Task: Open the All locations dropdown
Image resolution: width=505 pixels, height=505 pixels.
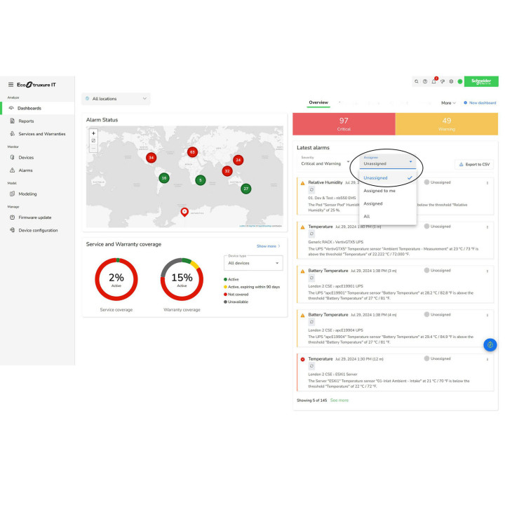Action: (116, 99)
